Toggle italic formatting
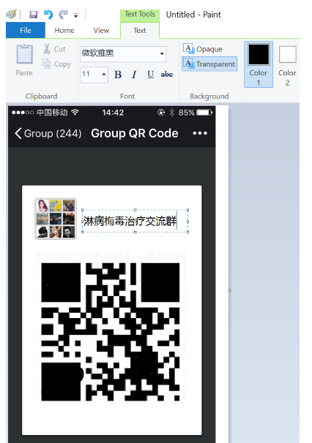Image resolution: width=312 pixels, height=443 pixels. pyautogui.click(x=134, y=75)
